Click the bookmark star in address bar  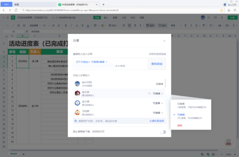point(221,10)
